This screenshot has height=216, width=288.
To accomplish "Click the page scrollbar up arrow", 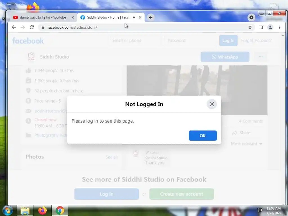I will click(283, 35).
